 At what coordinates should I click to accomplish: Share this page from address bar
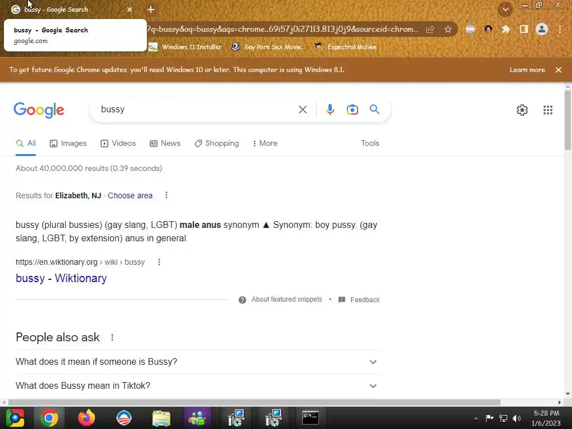pos(430,29)
